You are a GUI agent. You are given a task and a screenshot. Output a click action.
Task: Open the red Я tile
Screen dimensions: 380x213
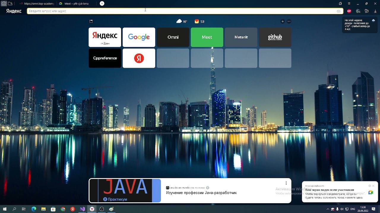coord(139,58)
